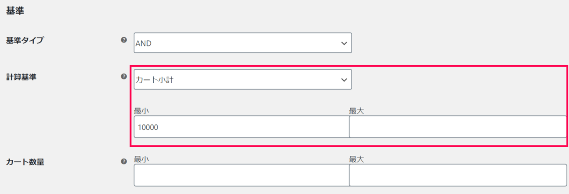The width and height of the screenshot is (569, 194).
Task: Open the AND criteria type dropdown
Action: tap(243, 43)
